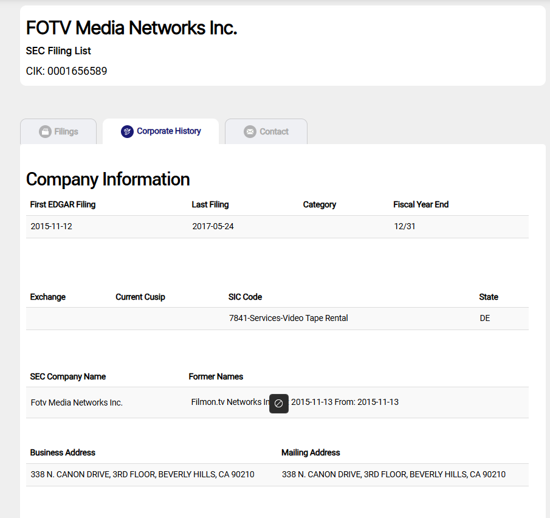Select the Last Filing date 2017-05-24
This screenshot has height=518, width=550.
click(x=213, y=227)
